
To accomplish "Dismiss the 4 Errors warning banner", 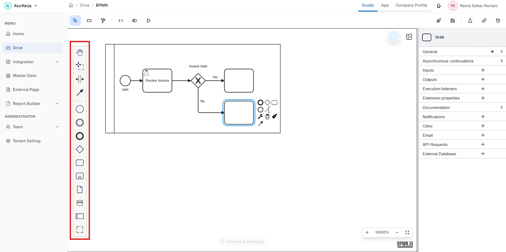I will (222, 241).
